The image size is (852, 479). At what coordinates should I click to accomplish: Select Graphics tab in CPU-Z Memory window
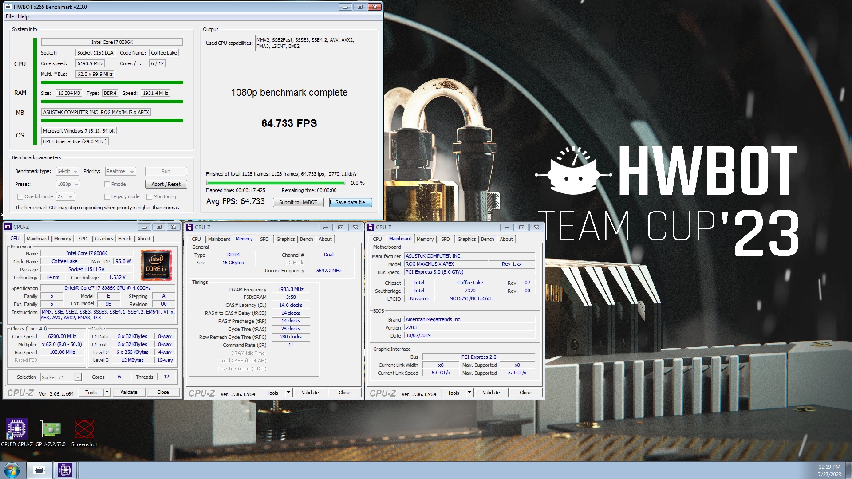pos(286,239)
